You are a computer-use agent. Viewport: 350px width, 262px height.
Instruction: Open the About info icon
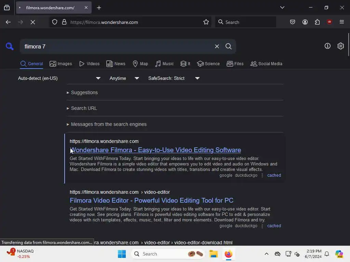(327, 46)
